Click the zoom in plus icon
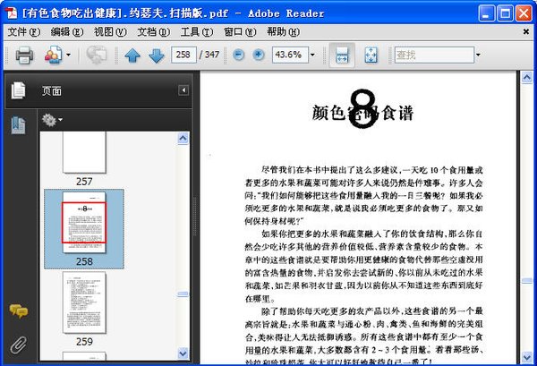537x366 pixels. coord(259,55)
